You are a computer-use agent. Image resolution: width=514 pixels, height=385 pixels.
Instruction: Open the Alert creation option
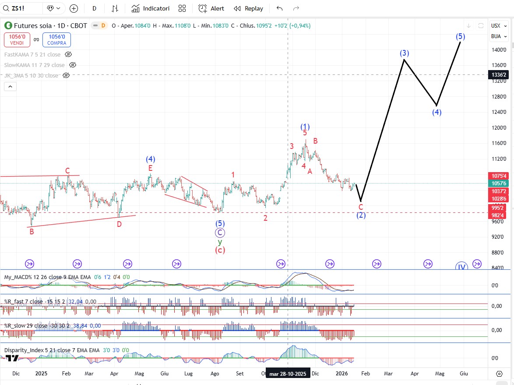pyautogui.click(x=211, y=8)
